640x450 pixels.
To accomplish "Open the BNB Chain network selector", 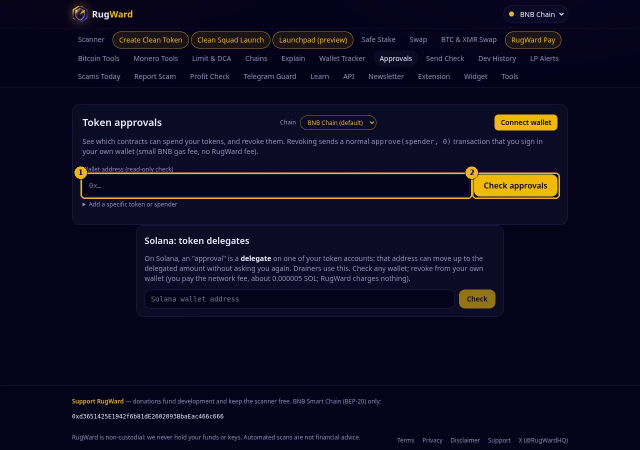I will [535, 14].
